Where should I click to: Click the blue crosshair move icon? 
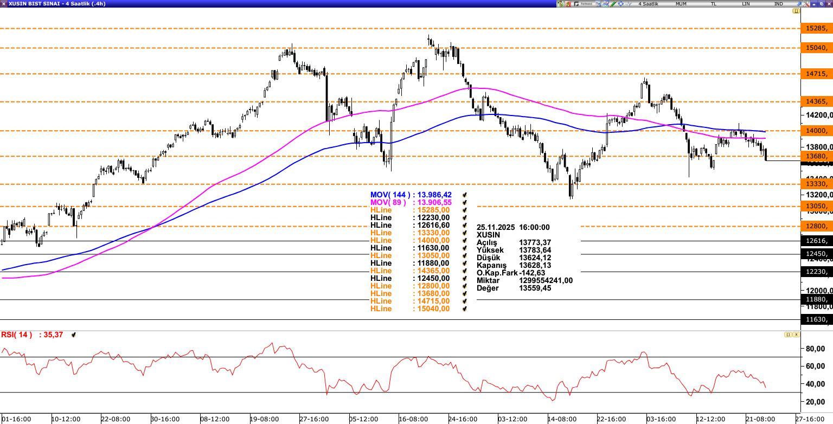coord(621,4)
